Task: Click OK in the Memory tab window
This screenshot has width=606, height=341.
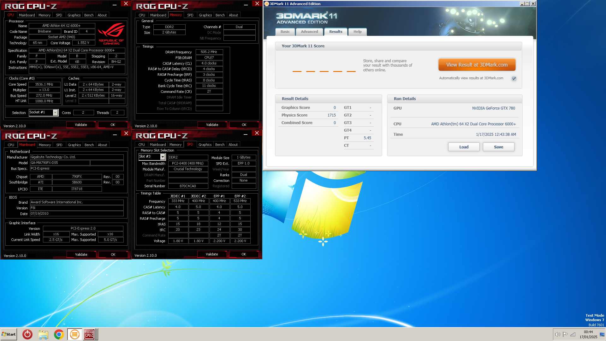Action: 244,125
